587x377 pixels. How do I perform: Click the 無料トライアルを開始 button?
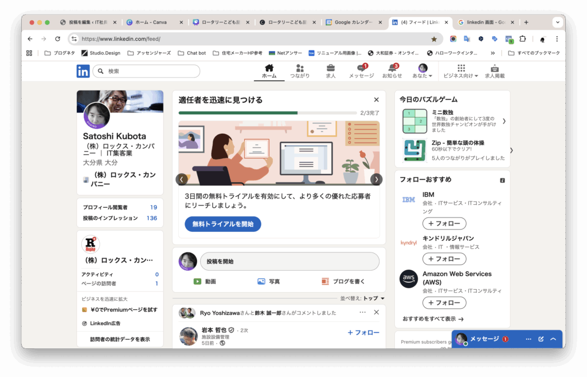pos(222,224)
